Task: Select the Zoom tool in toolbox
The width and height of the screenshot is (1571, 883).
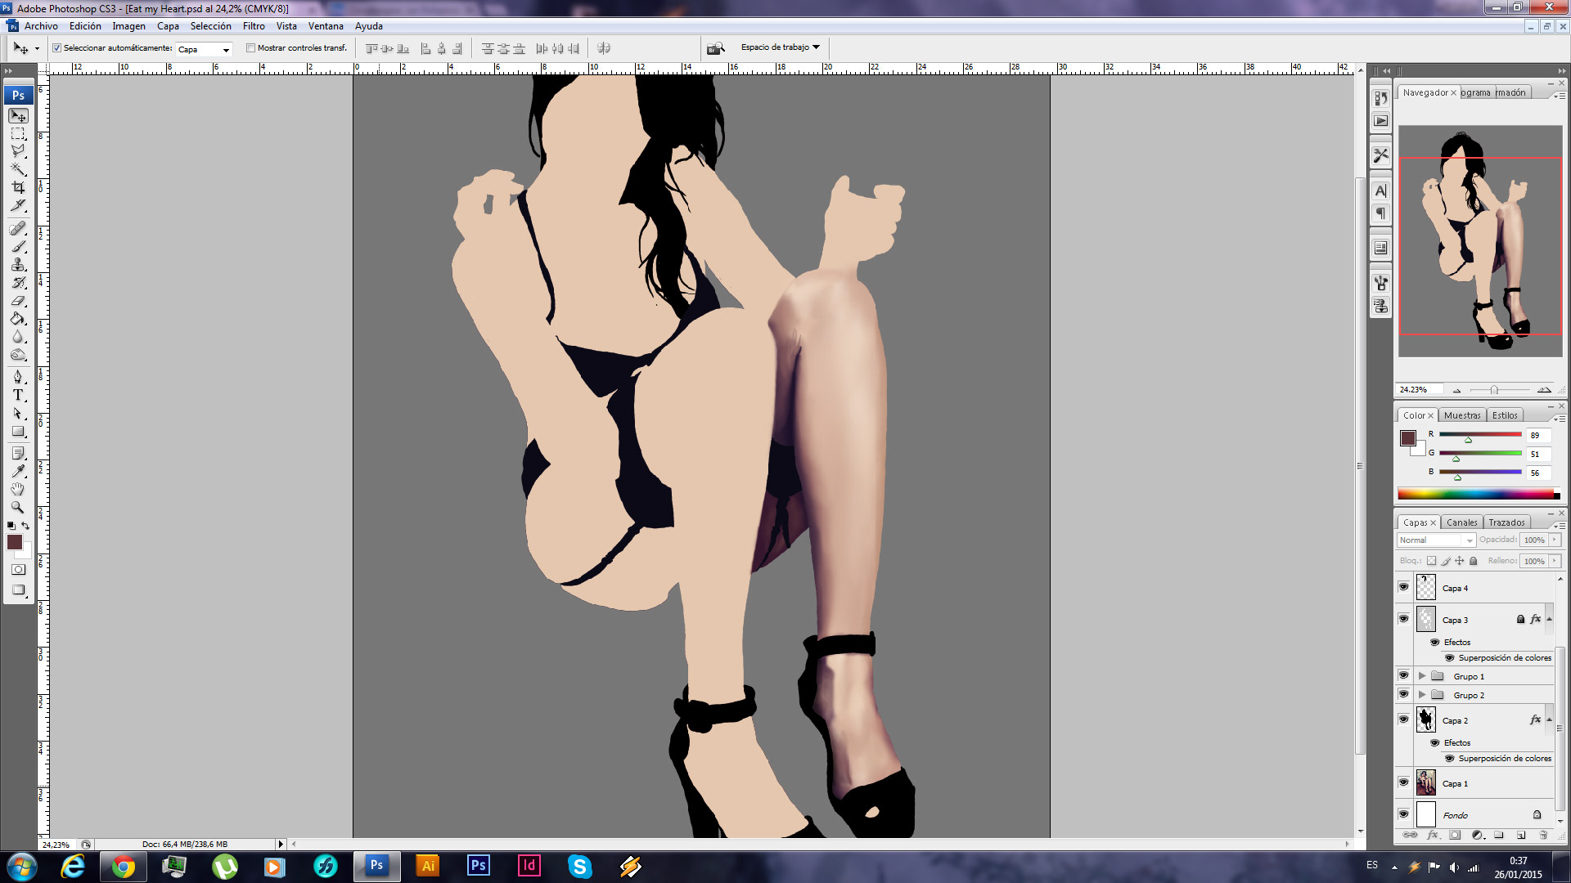Action: point(18,507)
